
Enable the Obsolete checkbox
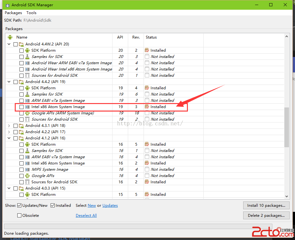pyautogui.click(x=19, y=216)
